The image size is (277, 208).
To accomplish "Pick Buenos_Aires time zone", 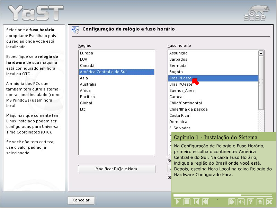I will pyautogui.click(x=182, y=91).
